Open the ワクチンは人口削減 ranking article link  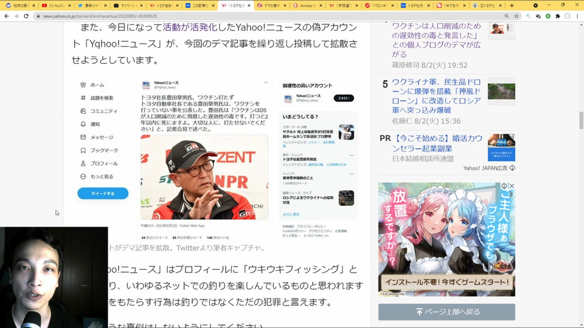click(436, 40)
